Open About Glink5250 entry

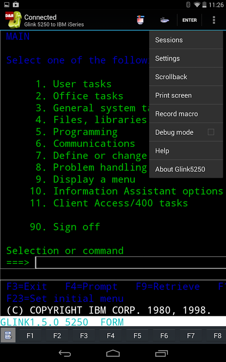[186, 169]
